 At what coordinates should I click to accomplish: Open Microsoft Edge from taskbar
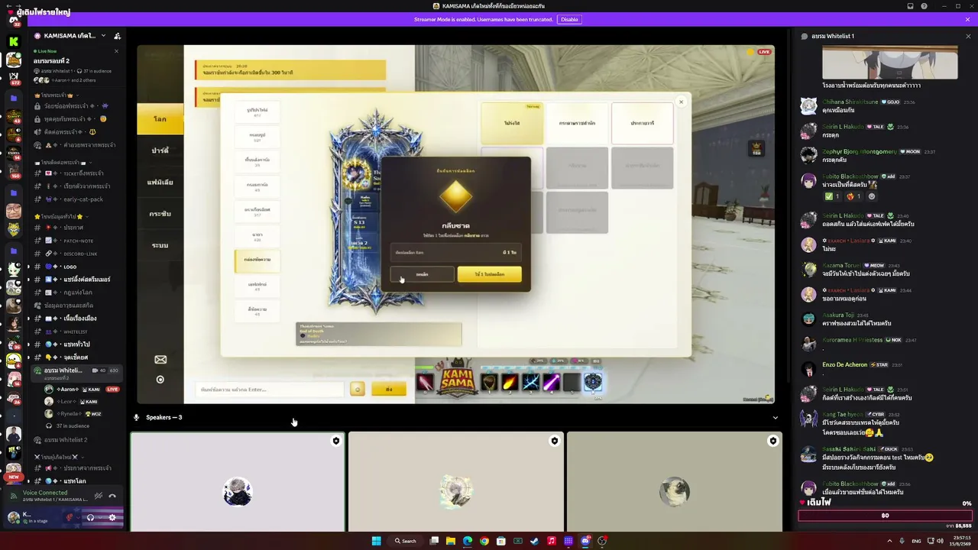[x=468, y=541]
